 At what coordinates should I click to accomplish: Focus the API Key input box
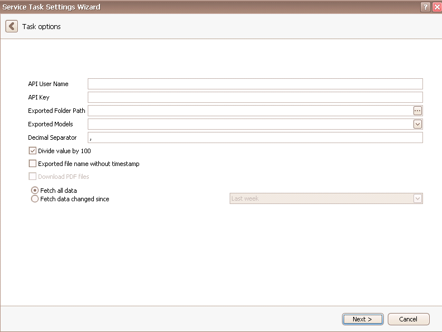(x=255, y=97)
